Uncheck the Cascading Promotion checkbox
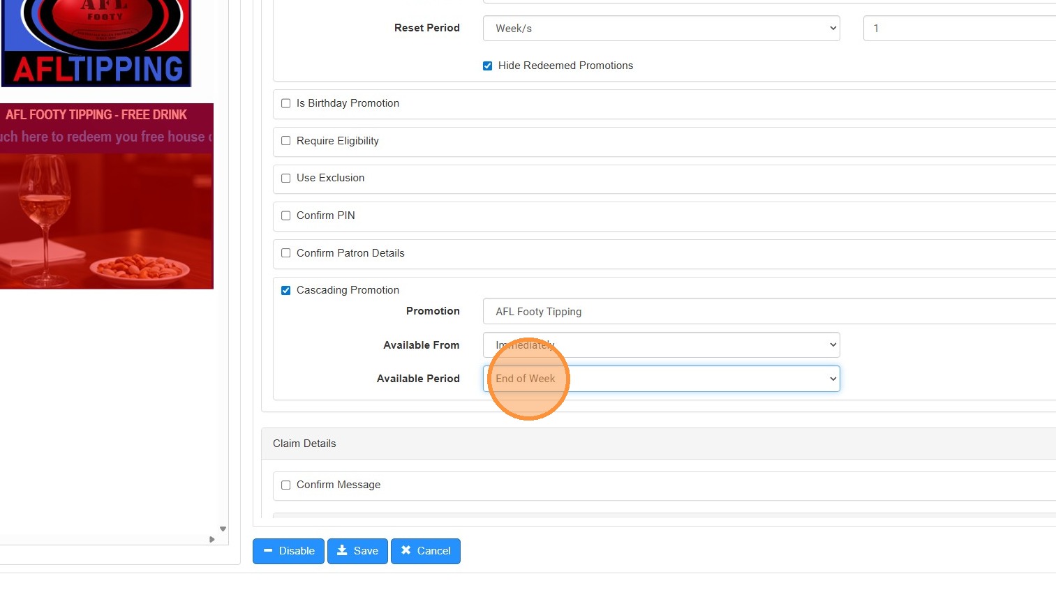 [x=285, y=290]
